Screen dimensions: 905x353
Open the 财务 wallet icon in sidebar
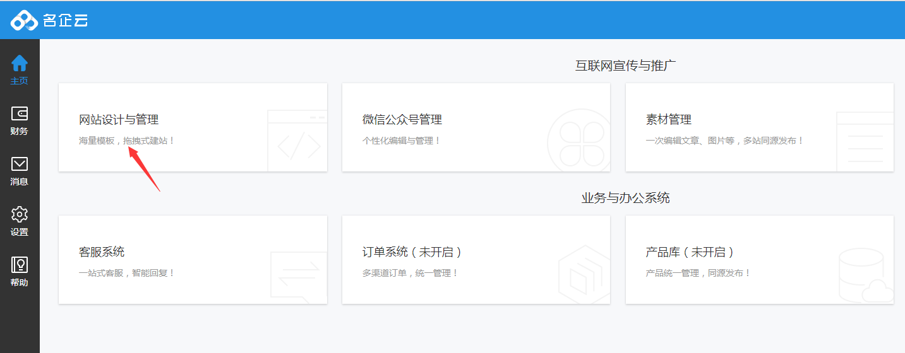click(x=20, y=113)
